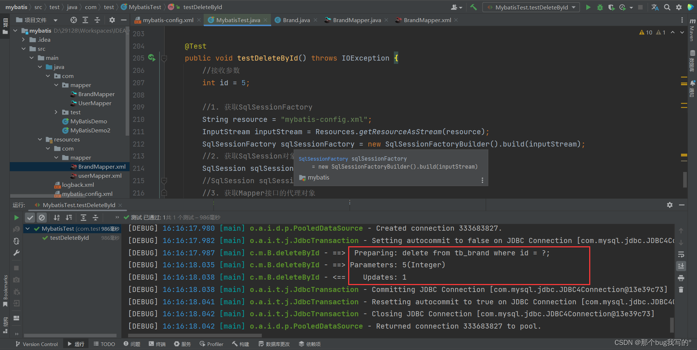This screenshot has height=350, width=697.
Task: Open Search Everywhere magnifier icon
Action: 667,7
